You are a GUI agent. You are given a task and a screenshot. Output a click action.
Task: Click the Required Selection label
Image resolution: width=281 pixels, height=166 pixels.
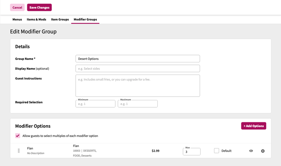click(x=29, y=102)
